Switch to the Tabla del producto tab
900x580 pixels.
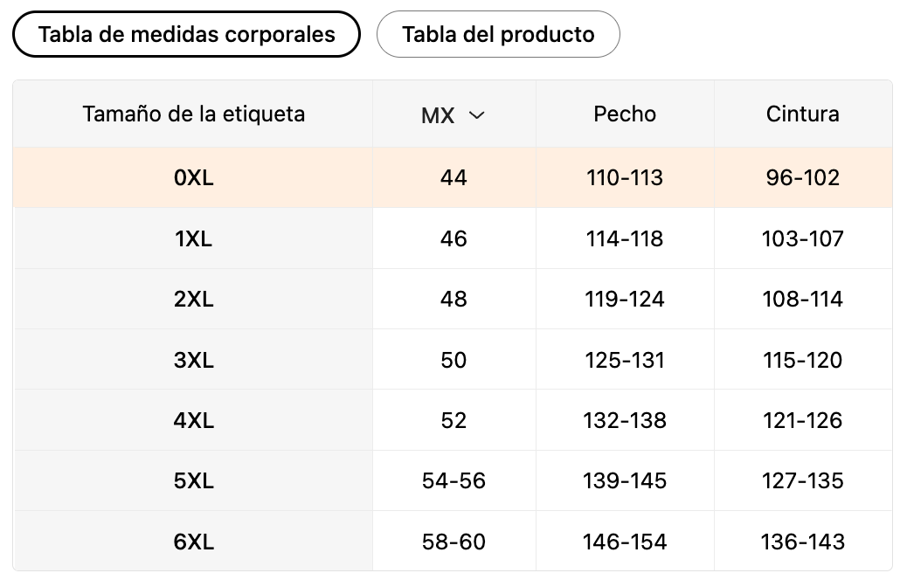pyautogui.click(x=498, y=35)
